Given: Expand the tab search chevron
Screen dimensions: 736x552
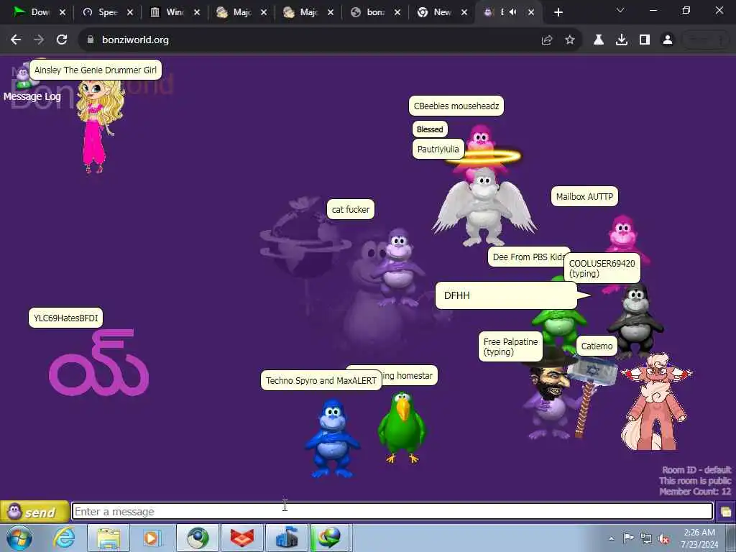Looking at the screenshot, I should pyautogui.click(x=620, y=10).
